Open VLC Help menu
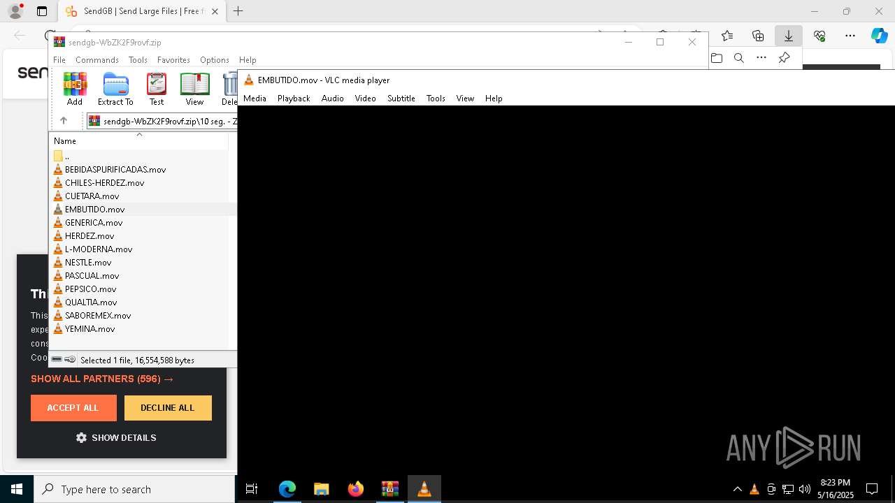 494,99
